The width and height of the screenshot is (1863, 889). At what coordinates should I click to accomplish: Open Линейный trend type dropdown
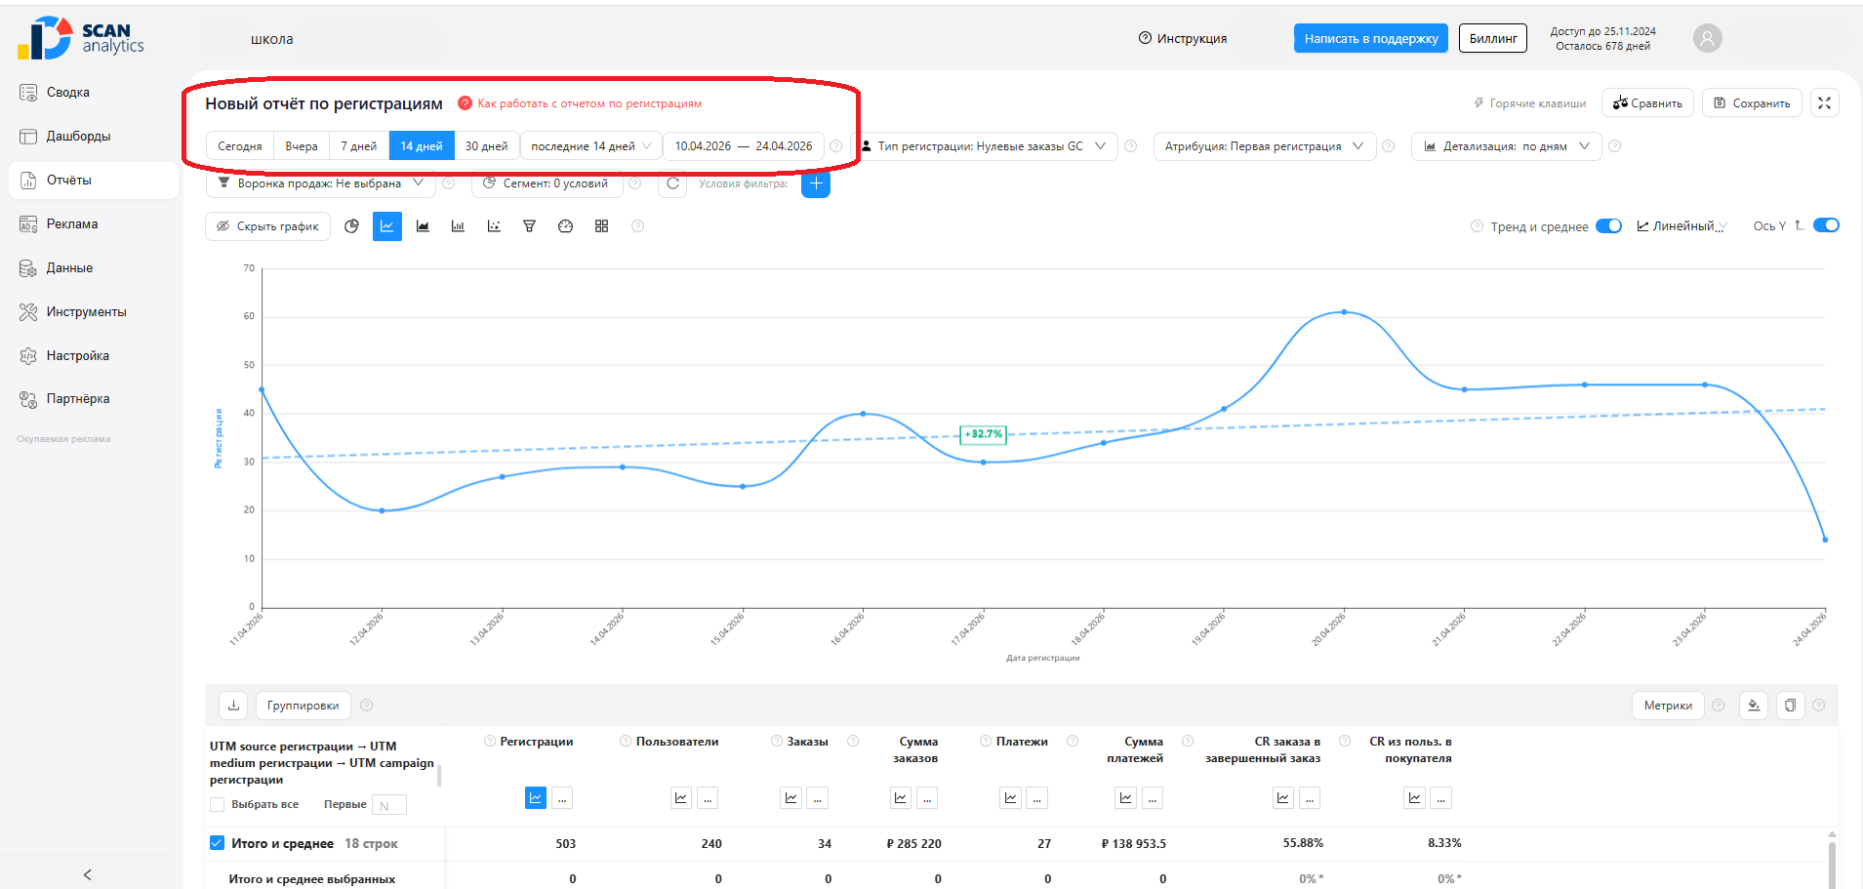pos(1682,226)
